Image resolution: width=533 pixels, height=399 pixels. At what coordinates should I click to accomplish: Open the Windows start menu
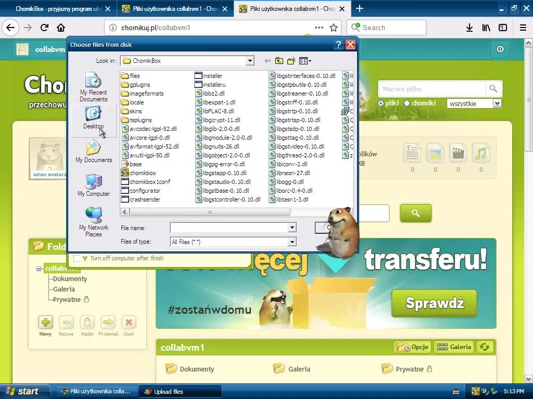pos(23,391)
